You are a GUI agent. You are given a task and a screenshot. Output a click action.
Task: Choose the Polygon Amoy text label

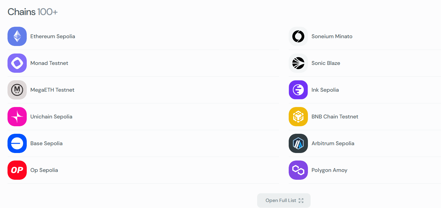tap(329, 170)
